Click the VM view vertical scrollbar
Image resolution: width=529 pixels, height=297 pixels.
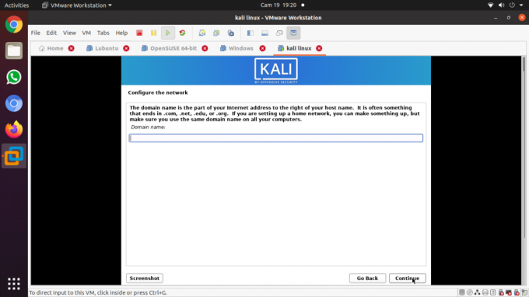524,170
